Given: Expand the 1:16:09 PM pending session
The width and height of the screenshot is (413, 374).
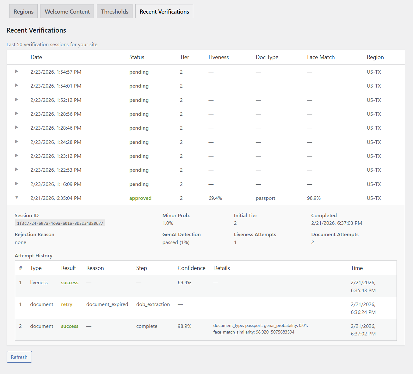Looking at the screenshot, I should pyautogui.click(x=17, y=184).
